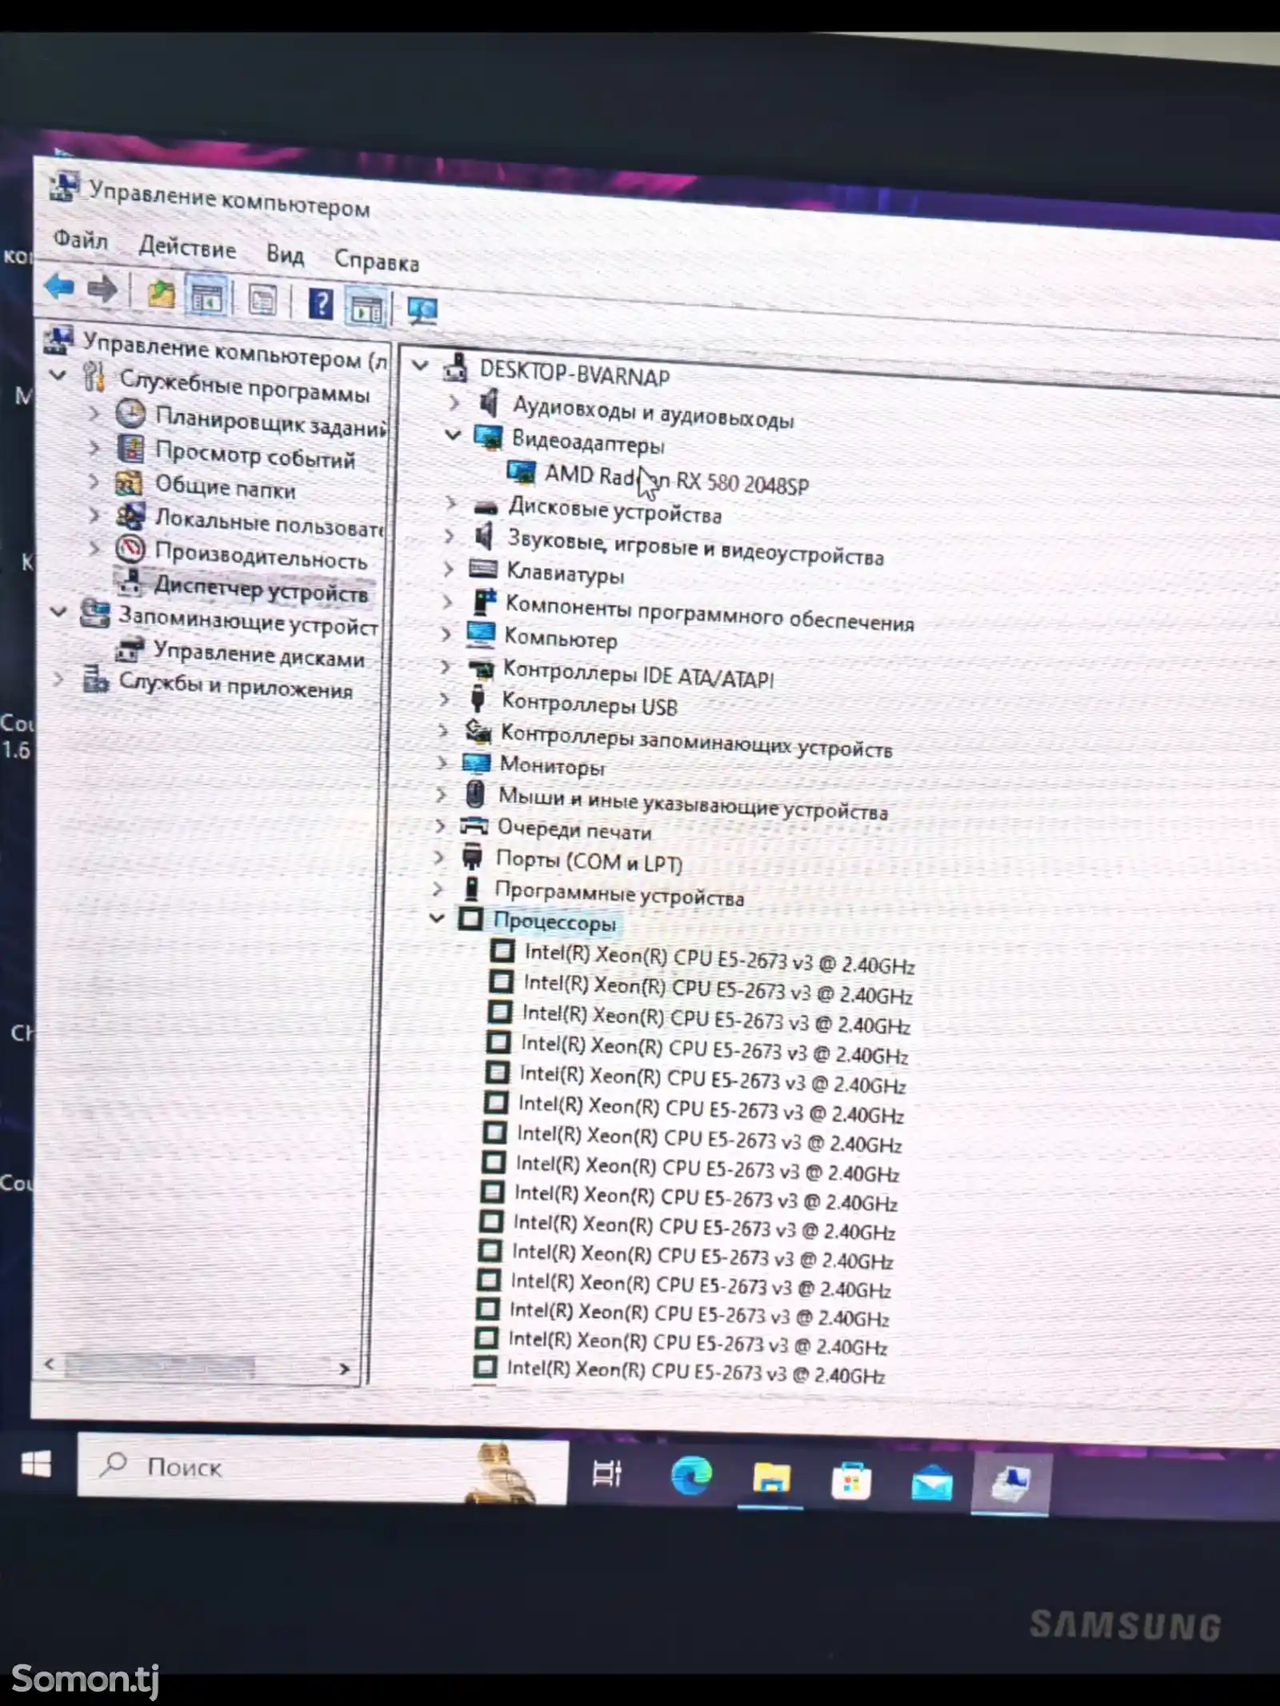Open File Explorer from taskbar
The width and height of the screenshot is (1280, 1706).
[770, 1479]
